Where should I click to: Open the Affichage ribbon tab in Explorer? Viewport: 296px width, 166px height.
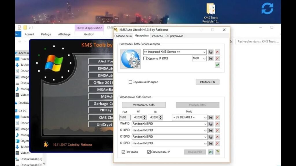tap(64, 34)
